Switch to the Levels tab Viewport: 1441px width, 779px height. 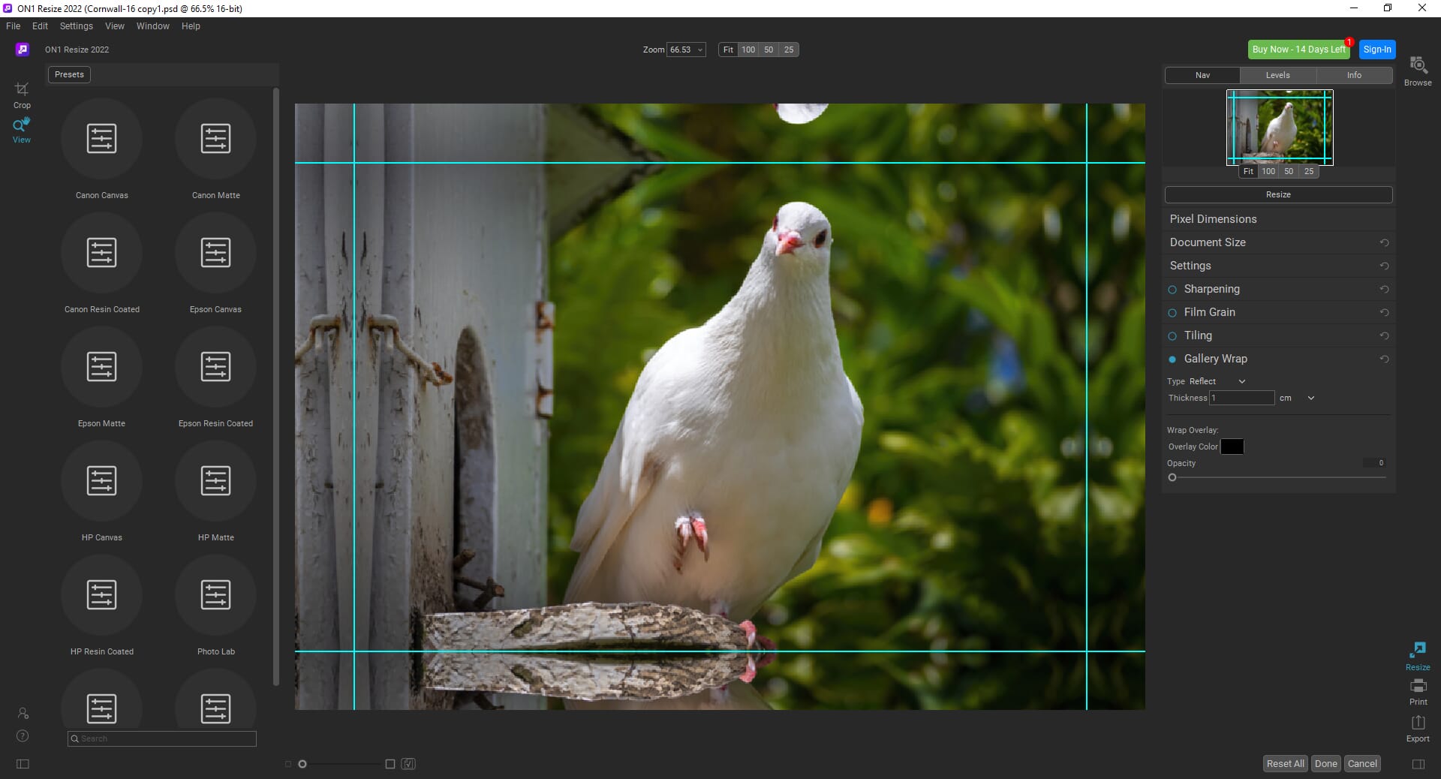point(1277,75)
